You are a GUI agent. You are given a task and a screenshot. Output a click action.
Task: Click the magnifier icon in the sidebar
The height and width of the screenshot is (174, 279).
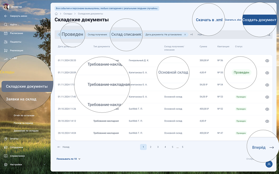(6, 25)
